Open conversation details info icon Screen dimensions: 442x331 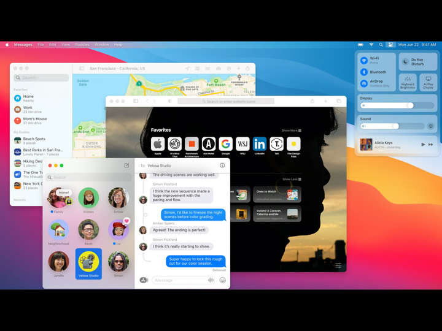tap(222, 165)
